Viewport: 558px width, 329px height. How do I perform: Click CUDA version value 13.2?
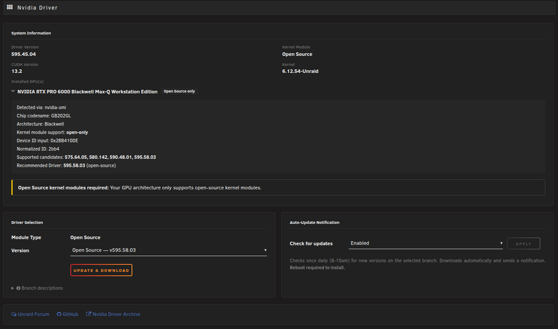tap(17, 71)
